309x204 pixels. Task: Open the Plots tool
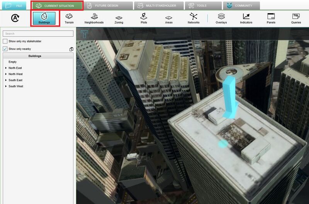tap(144, 19)
